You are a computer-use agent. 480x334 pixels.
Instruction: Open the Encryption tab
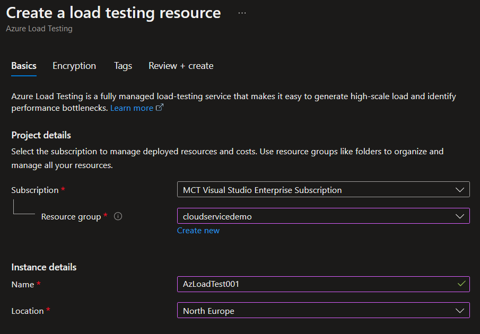tap(74, 66)
